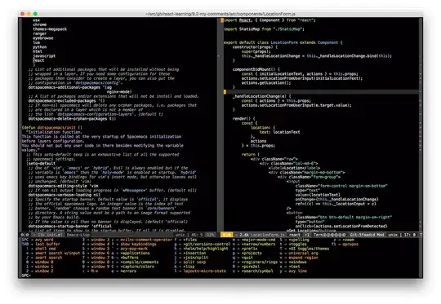Choose the 'shell cmd' which-key entry

click(x=46, y=249)
